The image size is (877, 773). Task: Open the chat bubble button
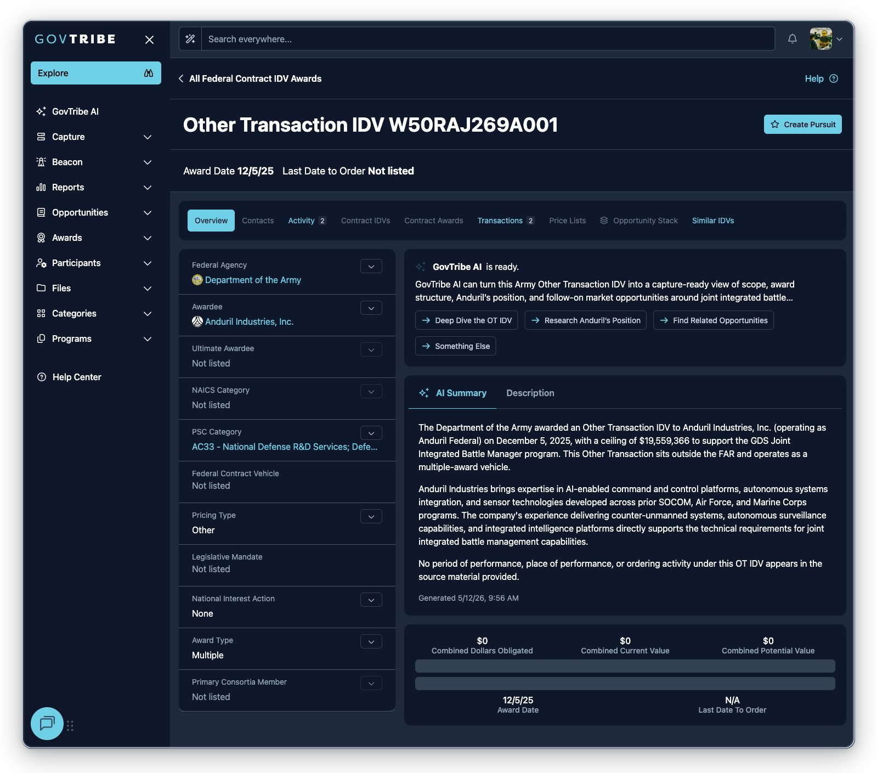[47, 724]
